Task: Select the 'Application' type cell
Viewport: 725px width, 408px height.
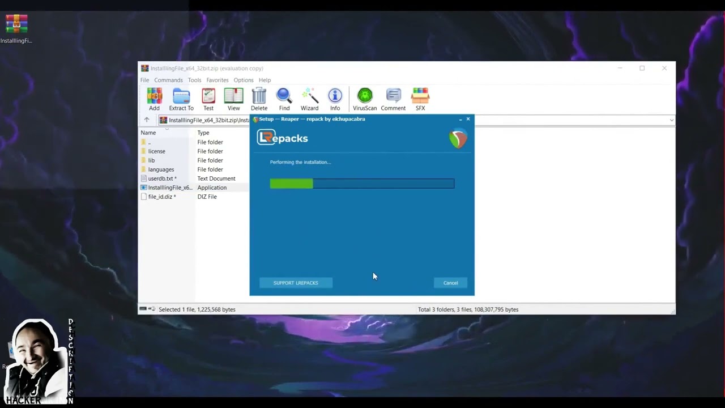Action: (x=212, y=188)
